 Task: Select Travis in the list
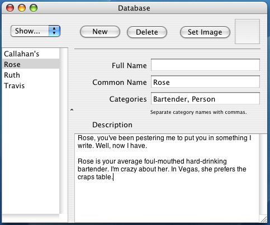click(x=31, y=85)
